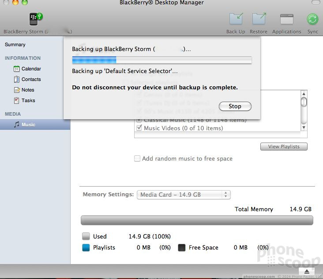Toggle the Classical Music playlist checkbox
This screenshot has width=323, height=279.
139,120
